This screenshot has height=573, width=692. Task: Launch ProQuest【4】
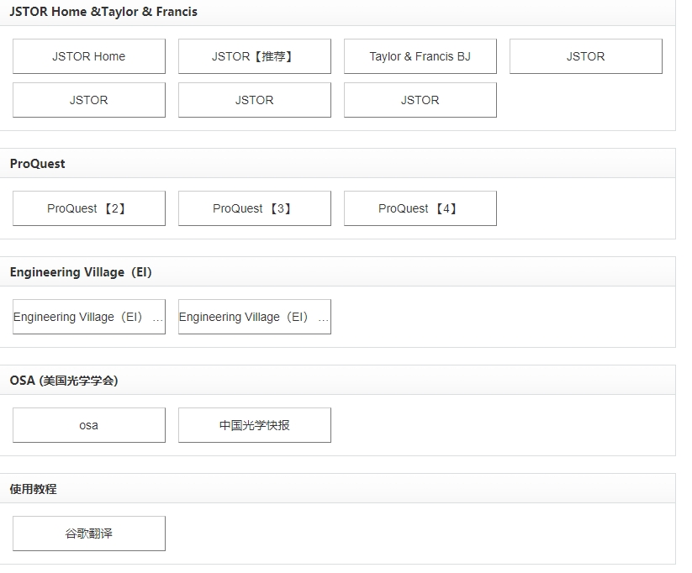tap(420, 208)
